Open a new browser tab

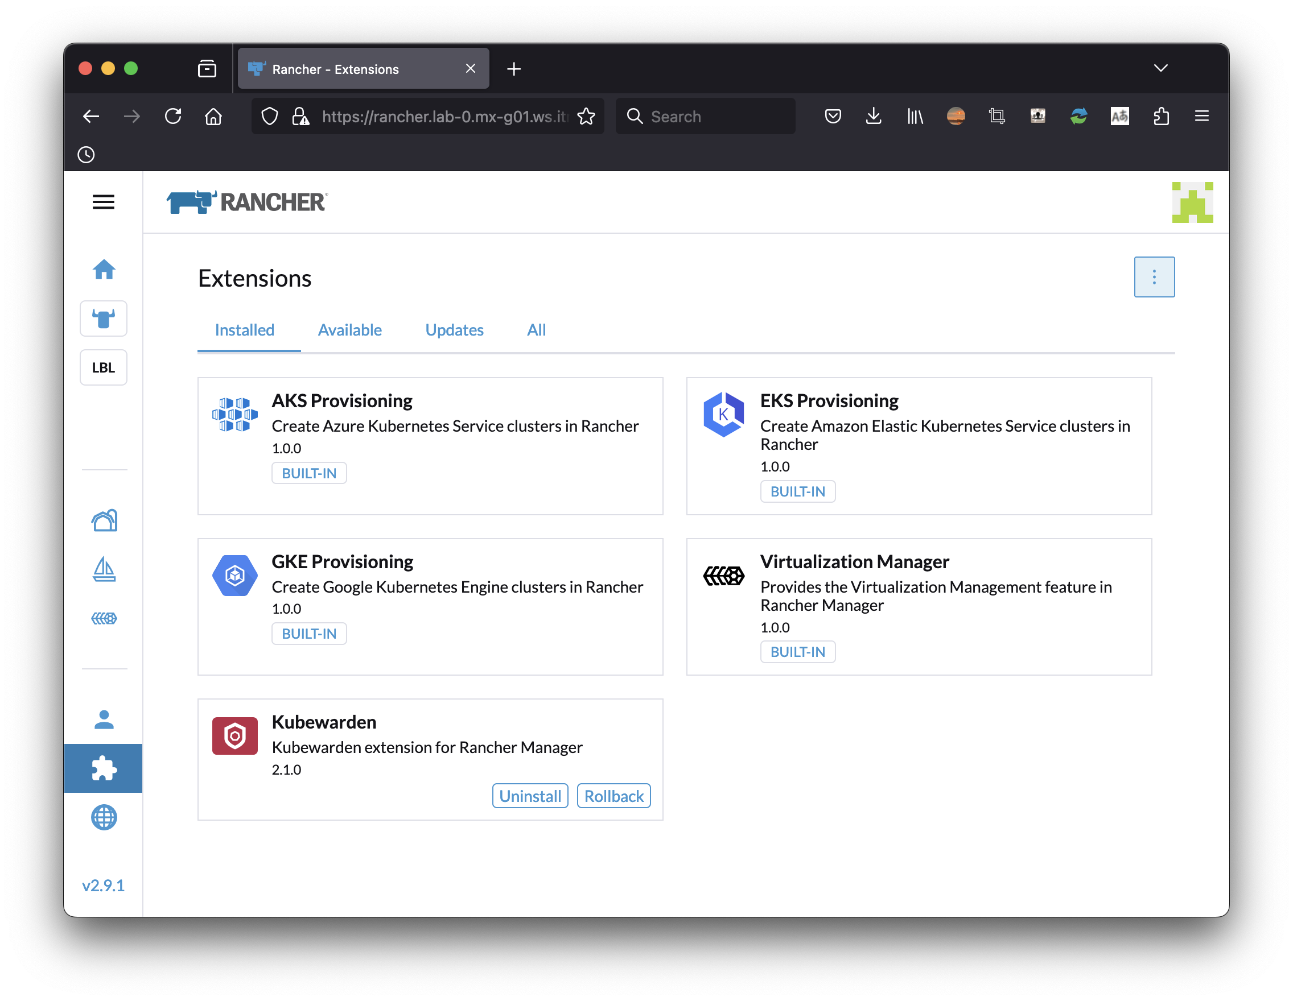(514, 69)
